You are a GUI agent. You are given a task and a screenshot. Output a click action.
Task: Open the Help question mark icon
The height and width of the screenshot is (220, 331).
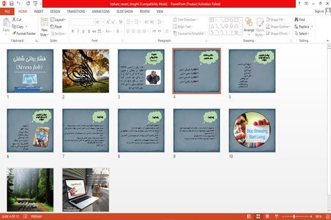click(x=299, y=4)
